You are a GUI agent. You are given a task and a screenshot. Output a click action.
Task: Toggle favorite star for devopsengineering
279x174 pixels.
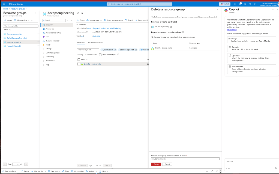82,13
